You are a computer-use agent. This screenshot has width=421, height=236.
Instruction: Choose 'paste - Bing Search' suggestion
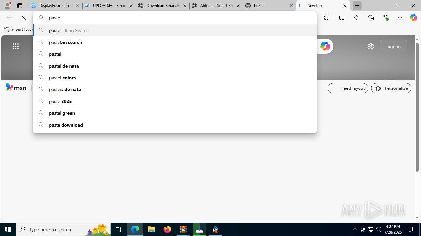point(175,30)
